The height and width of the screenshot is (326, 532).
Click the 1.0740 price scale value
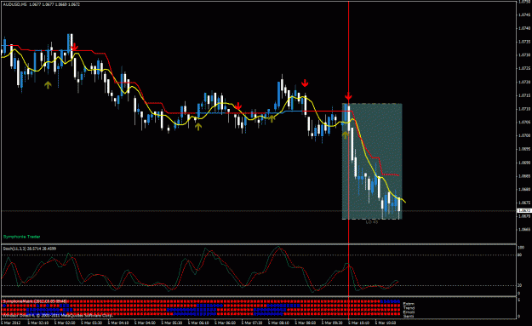pos(524,28)
